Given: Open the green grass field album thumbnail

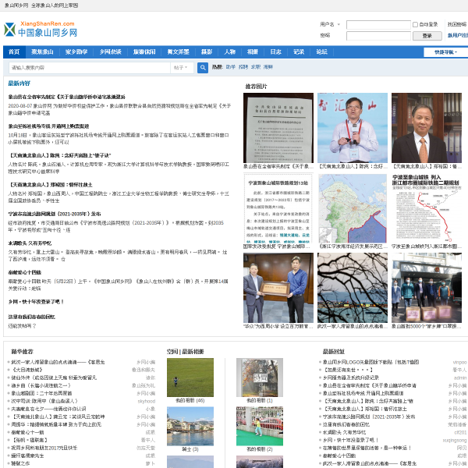Looking at the screenshot, I should (x=190, y=378).
